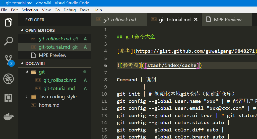
Task: Click the color.branch auto line
Action: (x=173, y=136)
